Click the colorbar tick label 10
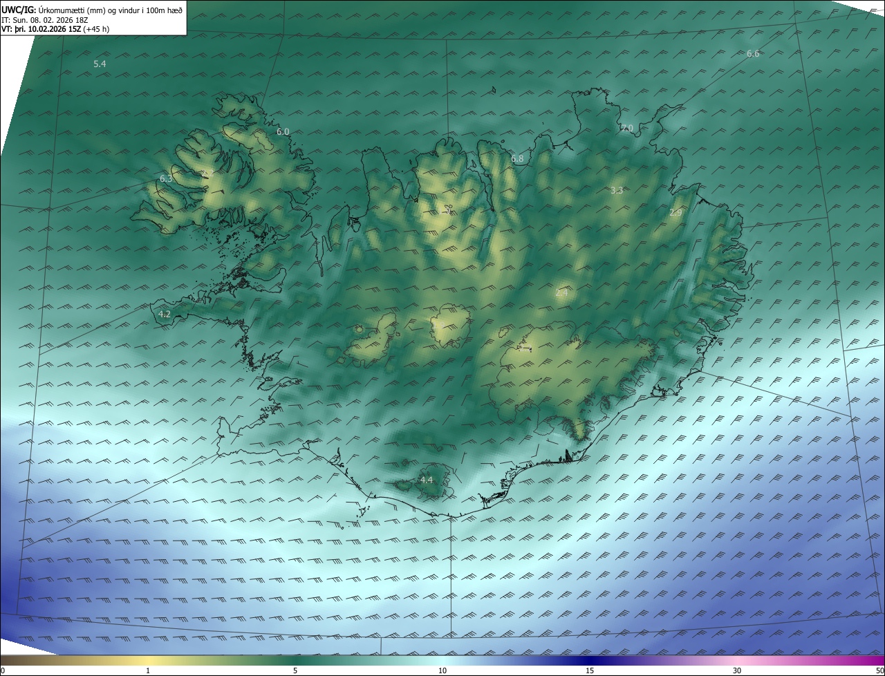 click(x=442, y=670)
